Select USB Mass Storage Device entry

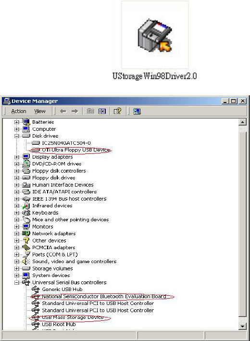click(73, 317)
